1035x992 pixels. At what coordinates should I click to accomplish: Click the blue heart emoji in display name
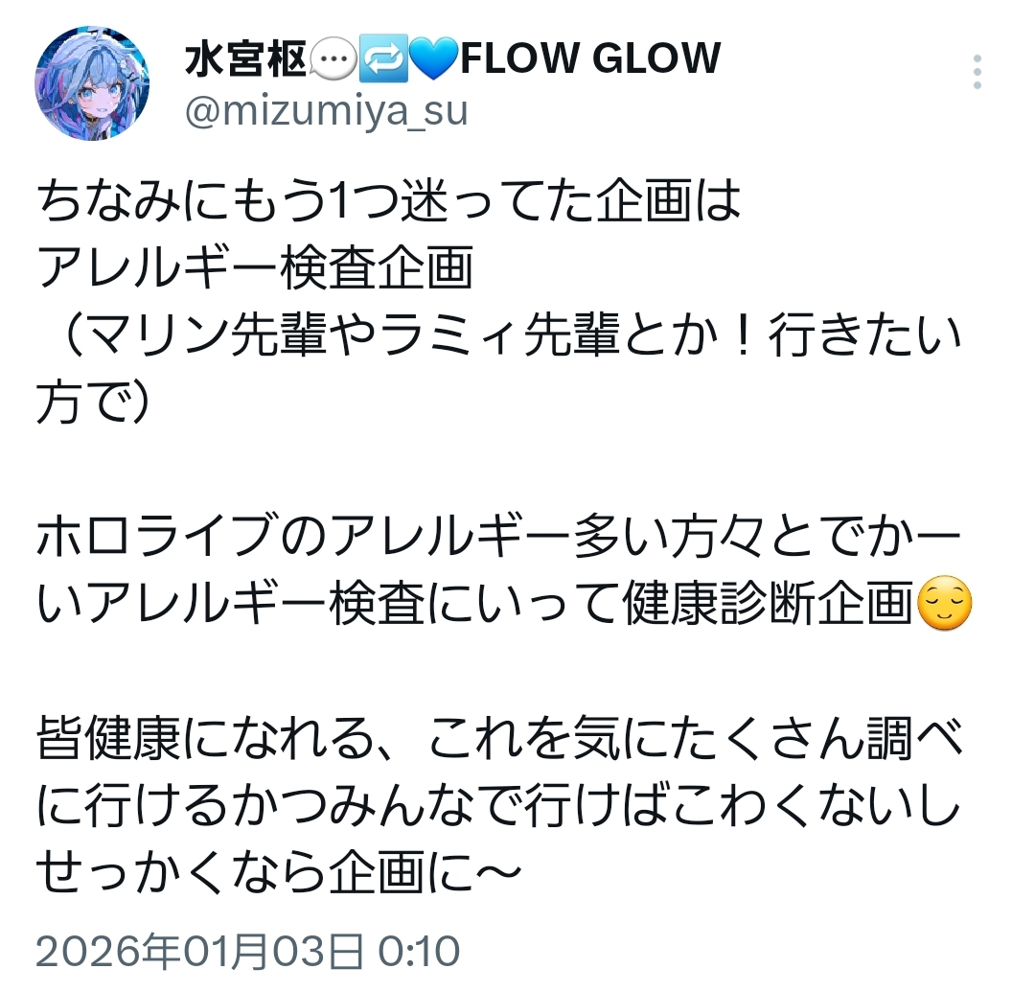[434, 58]
